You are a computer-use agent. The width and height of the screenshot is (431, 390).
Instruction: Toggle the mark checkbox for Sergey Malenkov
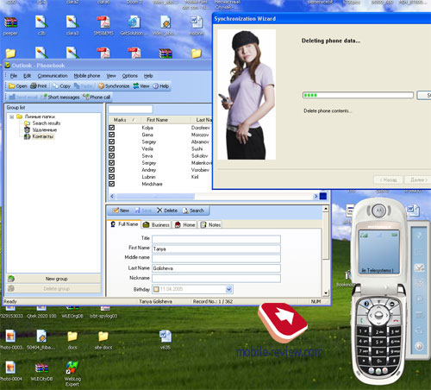[112, 163]
